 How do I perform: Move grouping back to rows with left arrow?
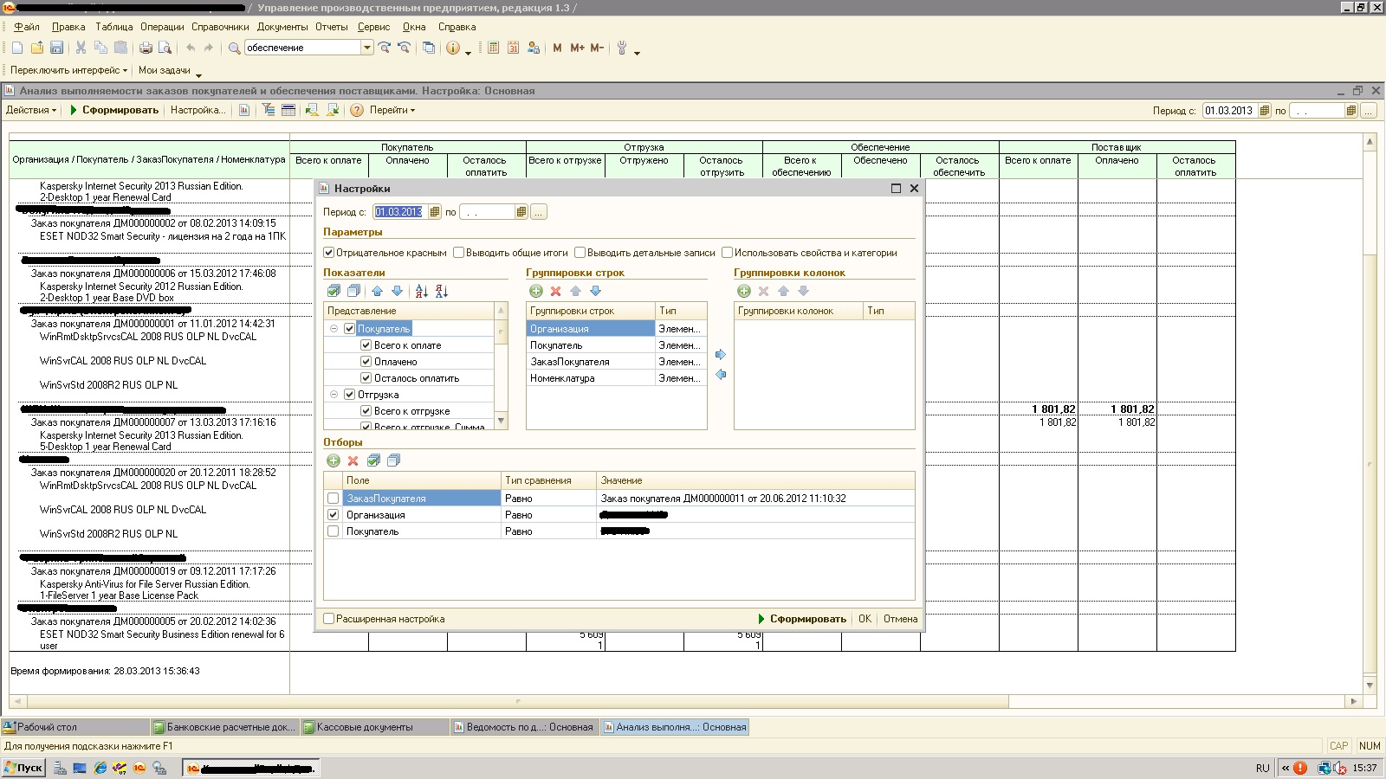click(721, 375)
